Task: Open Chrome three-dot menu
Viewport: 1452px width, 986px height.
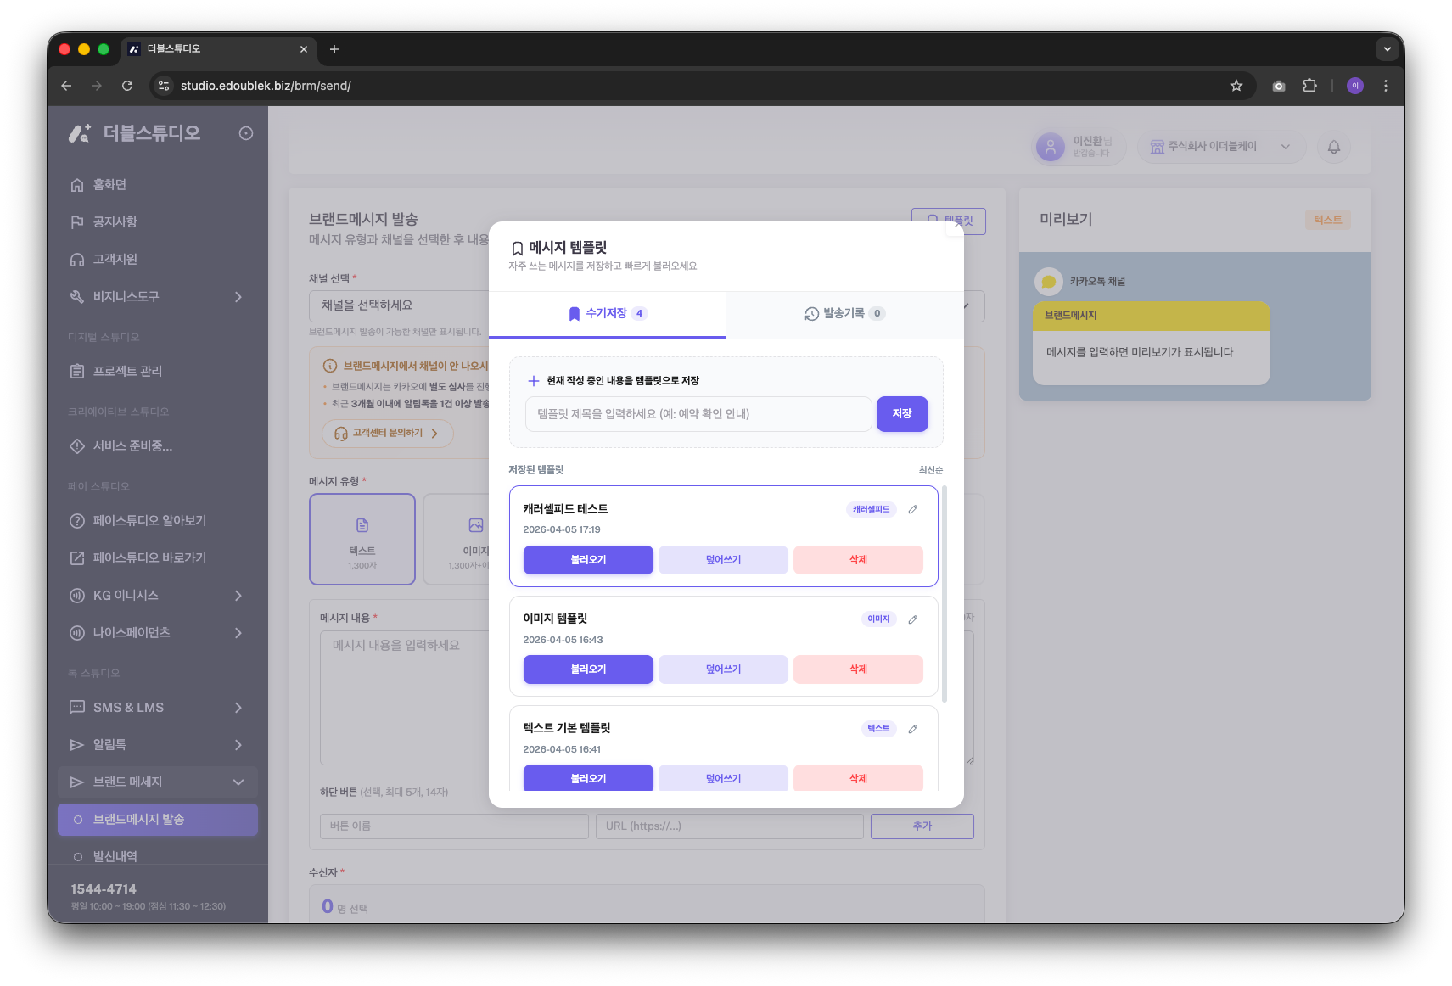Action: [x=1386, y=86]
